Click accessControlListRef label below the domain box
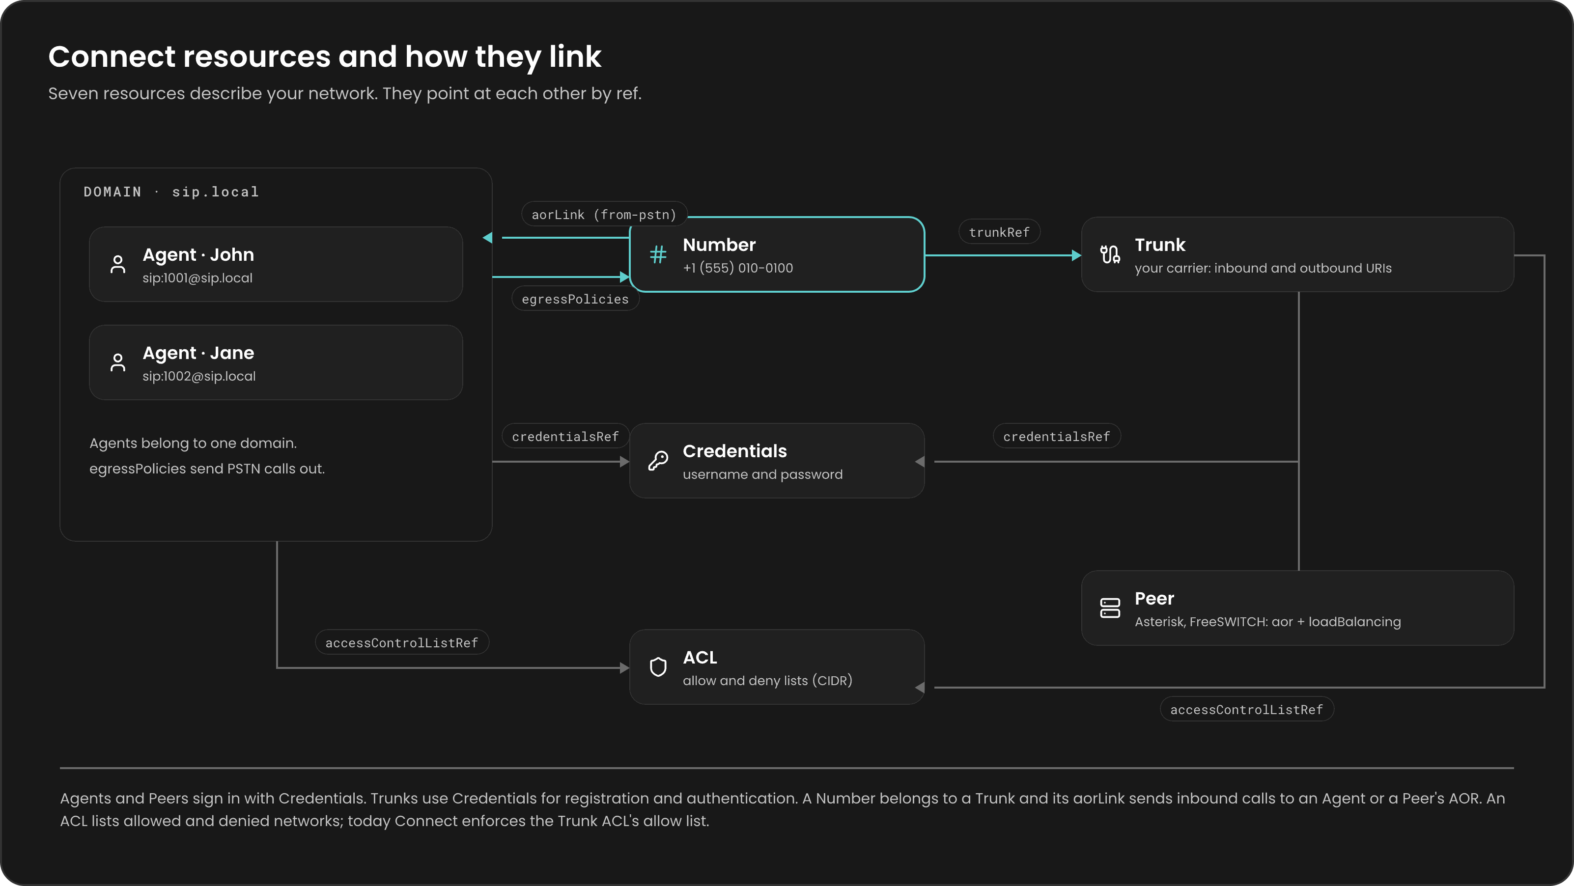This screenshot has width=1574, height=886. click(x=401, y=643)
